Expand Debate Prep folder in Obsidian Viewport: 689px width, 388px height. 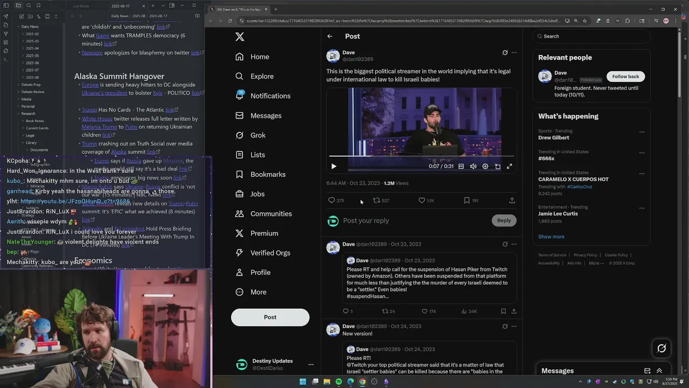30,85
